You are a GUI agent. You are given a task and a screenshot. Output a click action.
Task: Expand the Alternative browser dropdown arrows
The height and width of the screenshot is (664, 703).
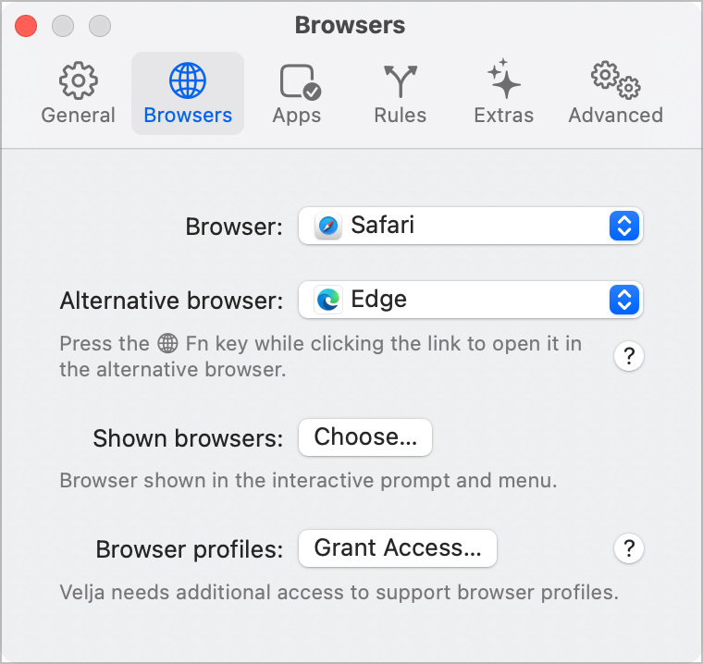(x=624, y=300)
